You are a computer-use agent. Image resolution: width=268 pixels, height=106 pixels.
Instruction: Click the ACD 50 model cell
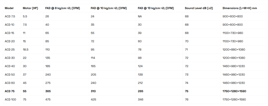[9, 75]
